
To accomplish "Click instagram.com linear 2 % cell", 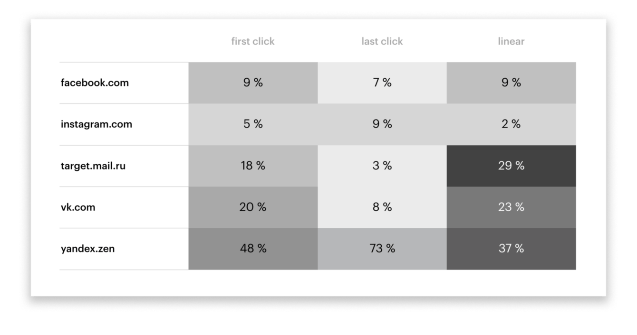I will pos(511,124).
